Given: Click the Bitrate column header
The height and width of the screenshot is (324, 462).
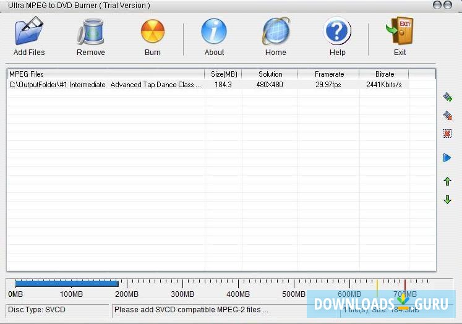Looking at the screenshot, I should click(384, 74).
